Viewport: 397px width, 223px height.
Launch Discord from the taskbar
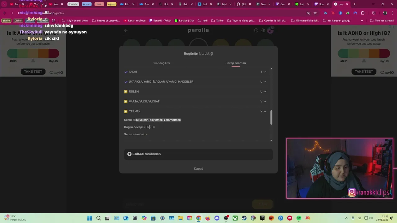pos(217,218)
